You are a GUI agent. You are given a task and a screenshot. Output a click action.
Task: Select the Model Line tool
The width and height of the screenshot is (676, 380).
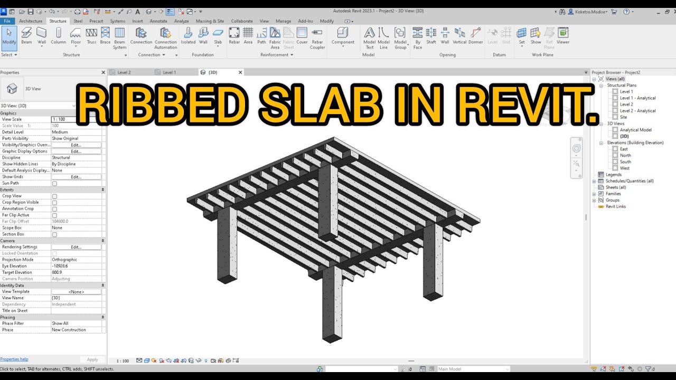coord(384,38)
